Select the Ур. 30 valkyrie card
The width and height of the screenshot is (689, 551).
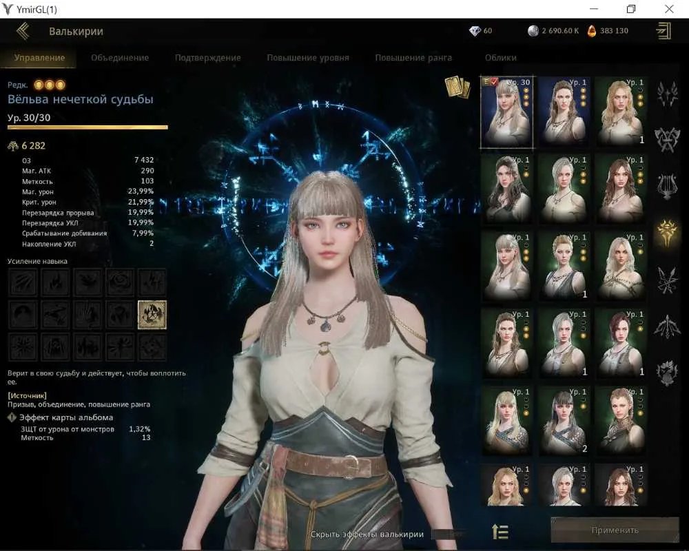pyautogui.click(x=506, y=112)
